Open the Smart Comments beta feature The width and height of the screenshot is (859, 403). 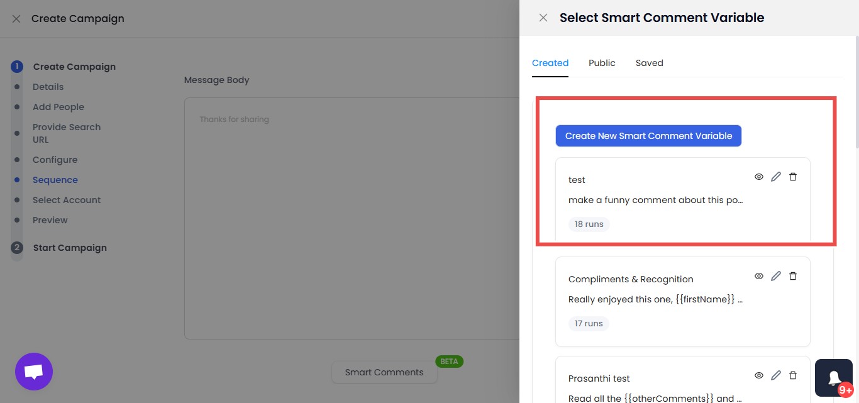pyautogui.click(x=384, y=372)
